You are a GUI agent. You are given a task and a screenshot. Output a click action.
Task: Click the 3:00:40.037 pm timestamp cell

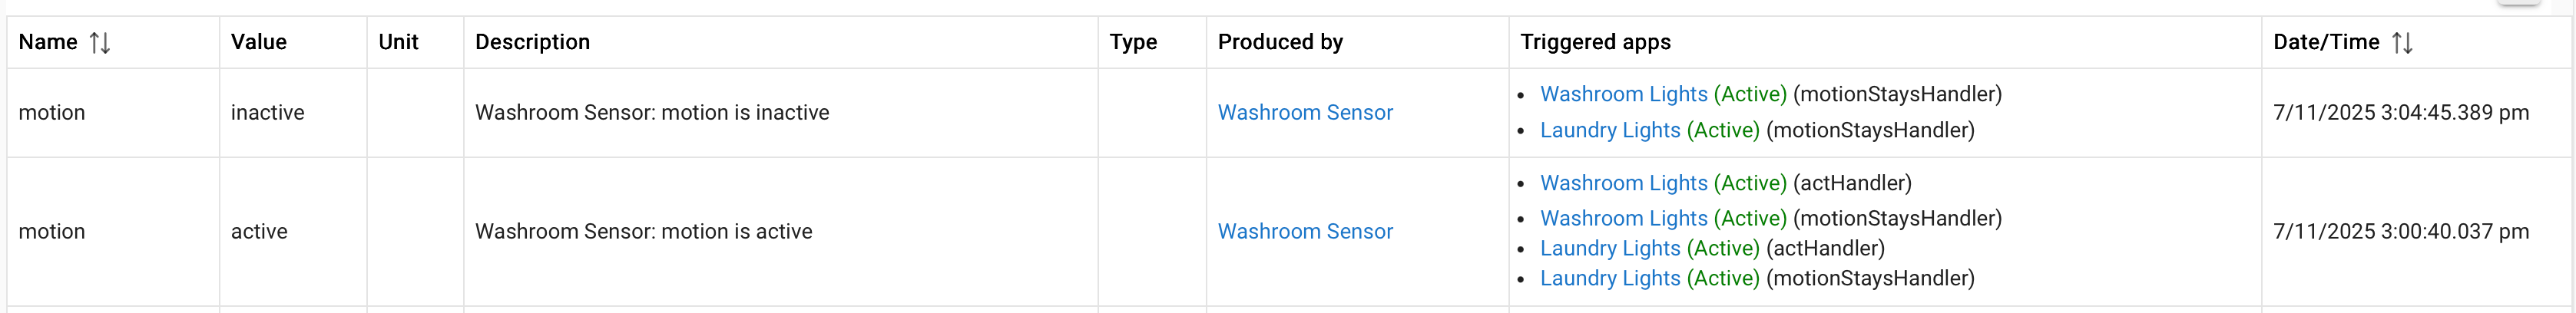click(2400, 232)
